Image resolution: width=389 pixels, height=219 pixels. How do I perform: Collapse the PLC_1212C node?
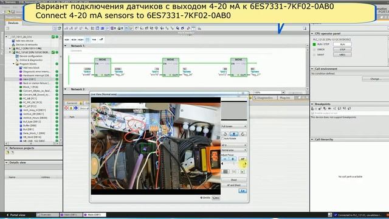pos(10,52)
